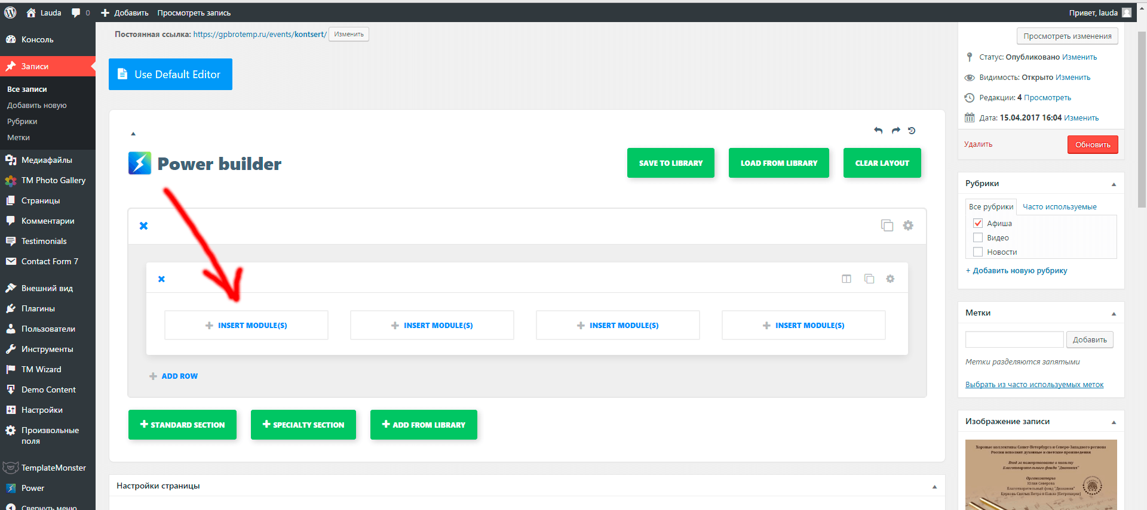This screenshot has width=1147, height=510.
Task: Open the Метки submenu item
Action: (19, 137)
